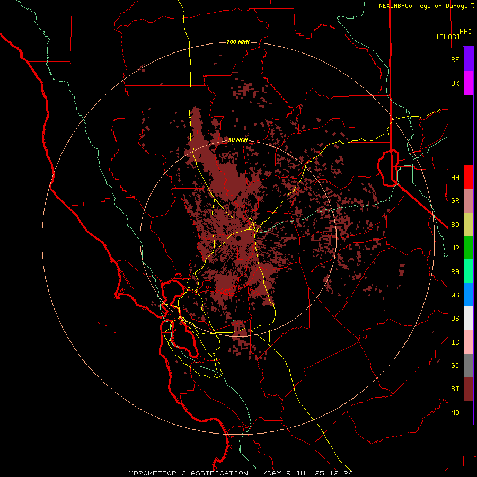Click the BD legend label
The height and width of the screenshot is (477, 477).
pyautogui.click(x=455, y=225)
